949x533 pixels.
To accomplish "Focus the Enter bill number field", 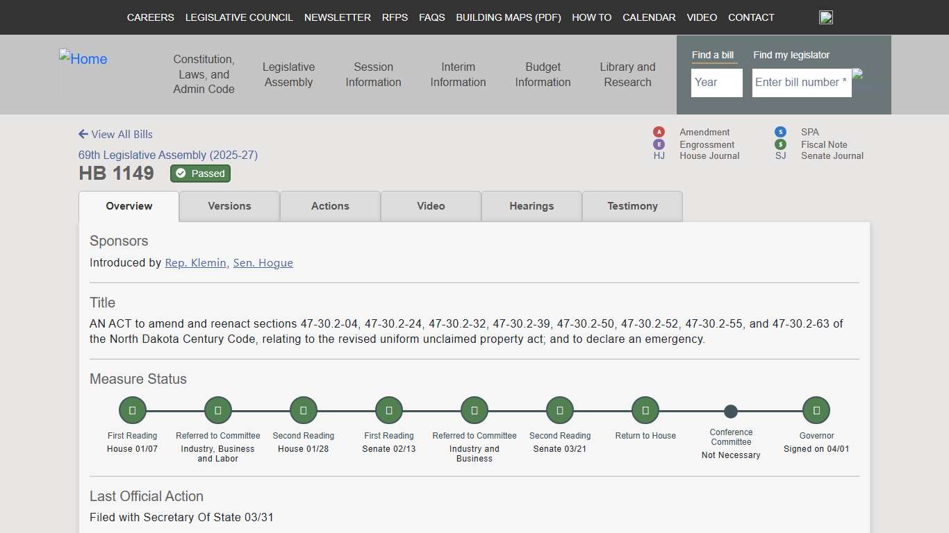I will pos(801,83).
